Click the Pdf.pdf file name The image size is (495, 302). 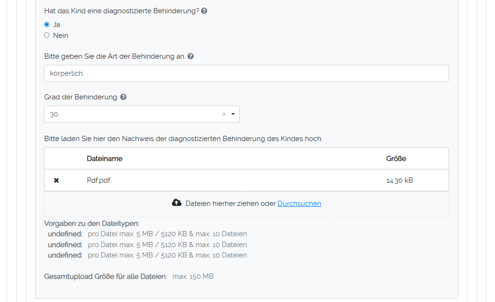click(x=99, y=180)
